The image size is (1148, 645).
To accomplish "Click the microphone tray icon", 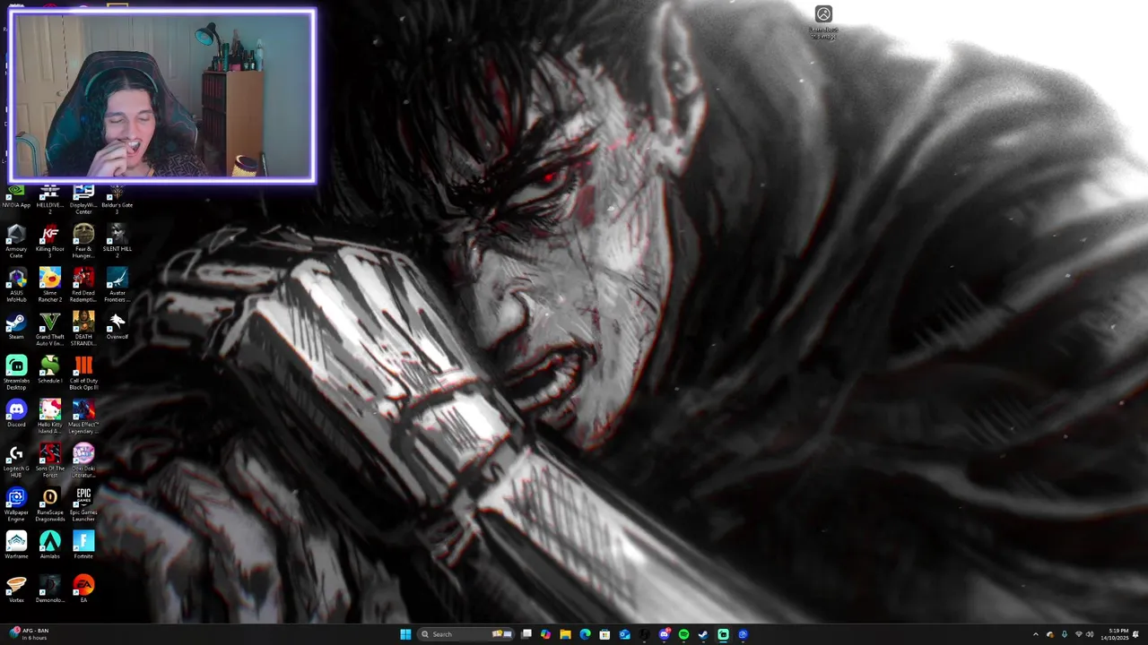I will pyautogui.click(x=1064, y=634).
